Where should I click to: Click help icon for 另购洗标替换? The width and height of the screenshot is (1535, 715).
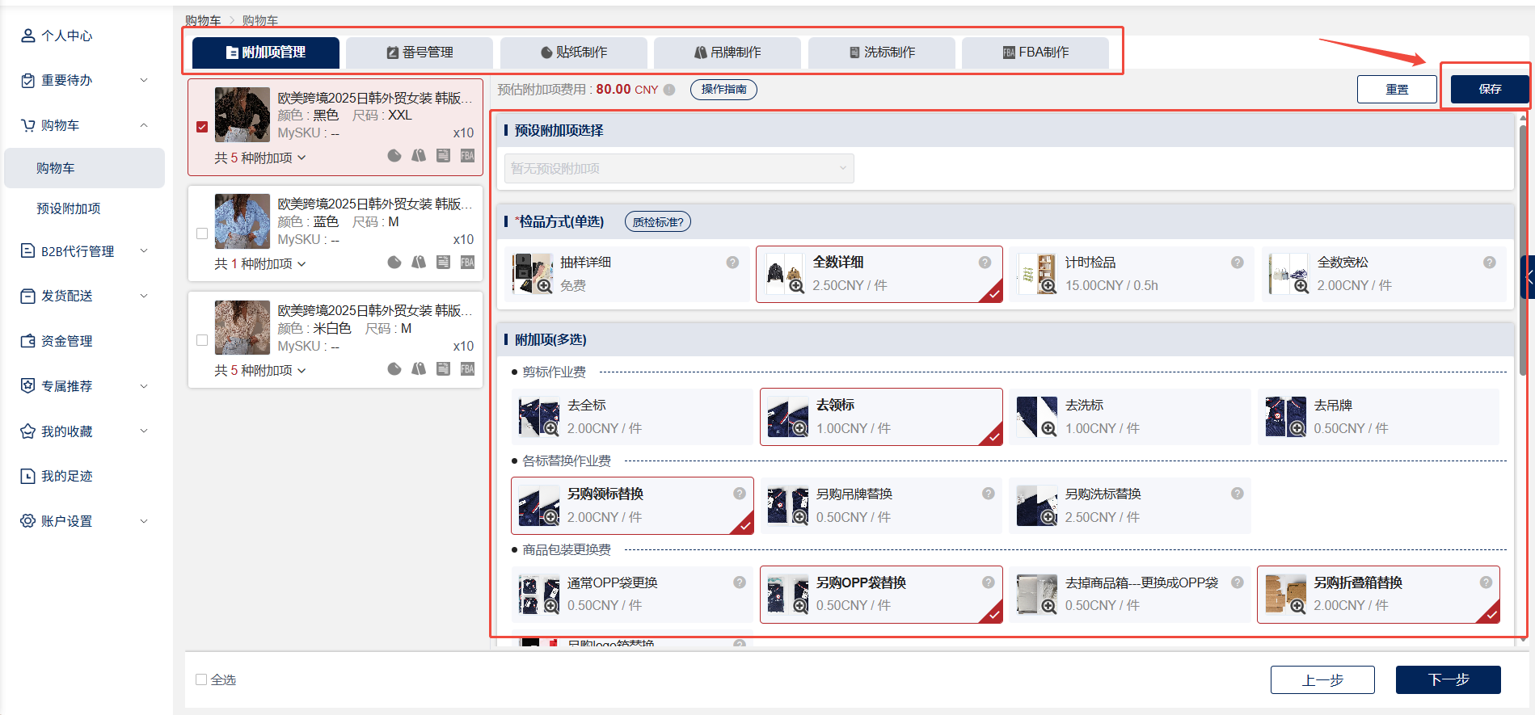tap(1237, 494)
